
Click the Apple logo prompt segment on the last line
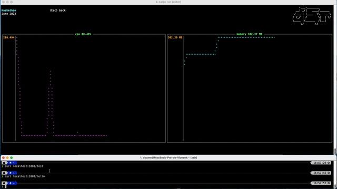tap(4, 183)
